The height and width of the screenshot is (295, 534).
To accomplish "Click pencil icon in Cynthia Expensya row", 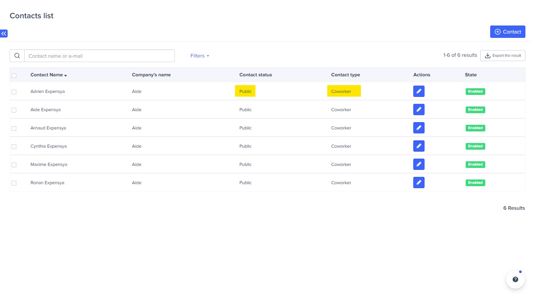I will [419, 146].
